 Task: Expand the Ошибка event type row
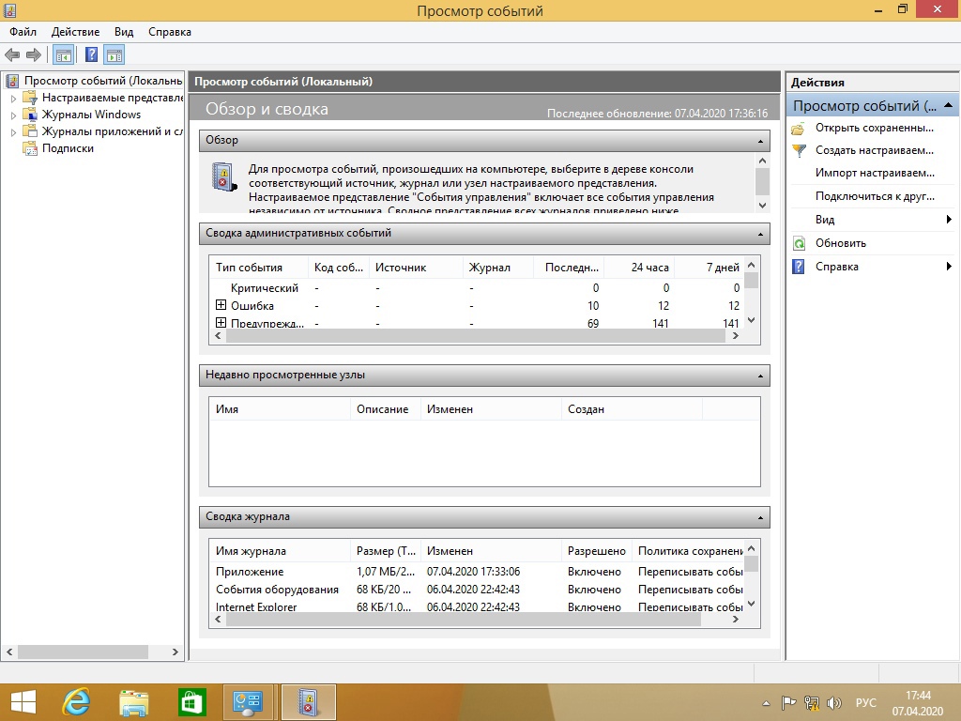pyautogui.click(x=221, y=306)
